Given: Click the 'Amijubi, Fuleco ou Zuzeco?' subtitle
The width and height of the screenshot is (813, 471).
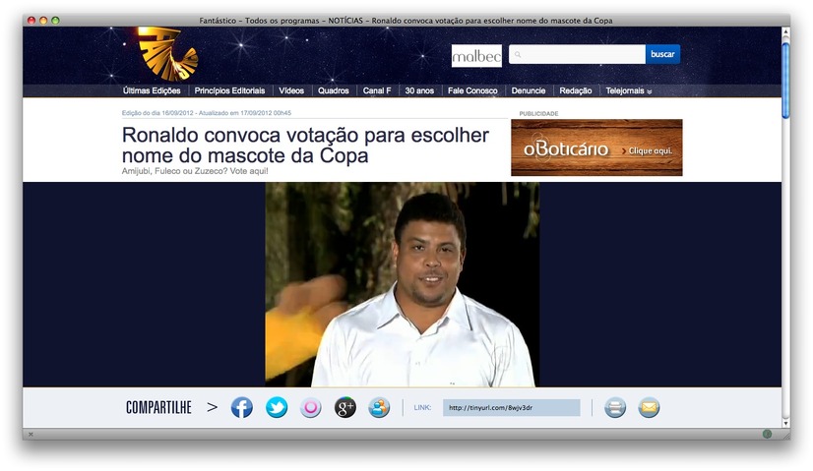Looking at the screenshot, I should [x=195, y=171].
